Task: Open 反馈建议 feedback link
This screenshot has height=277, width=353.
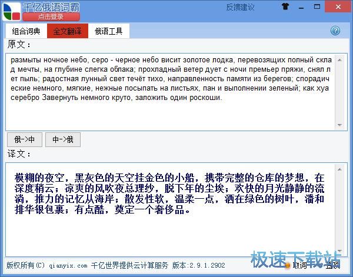Action: (240, 7)
